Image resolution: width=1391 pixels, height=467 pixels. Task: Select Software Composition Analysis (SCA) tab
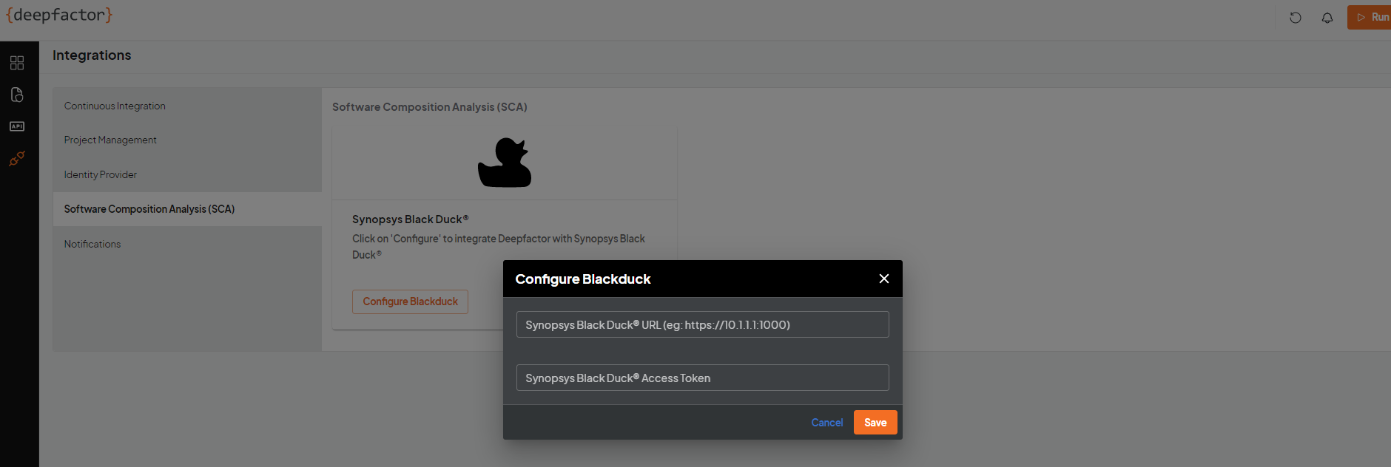click(x=187, y=209)
